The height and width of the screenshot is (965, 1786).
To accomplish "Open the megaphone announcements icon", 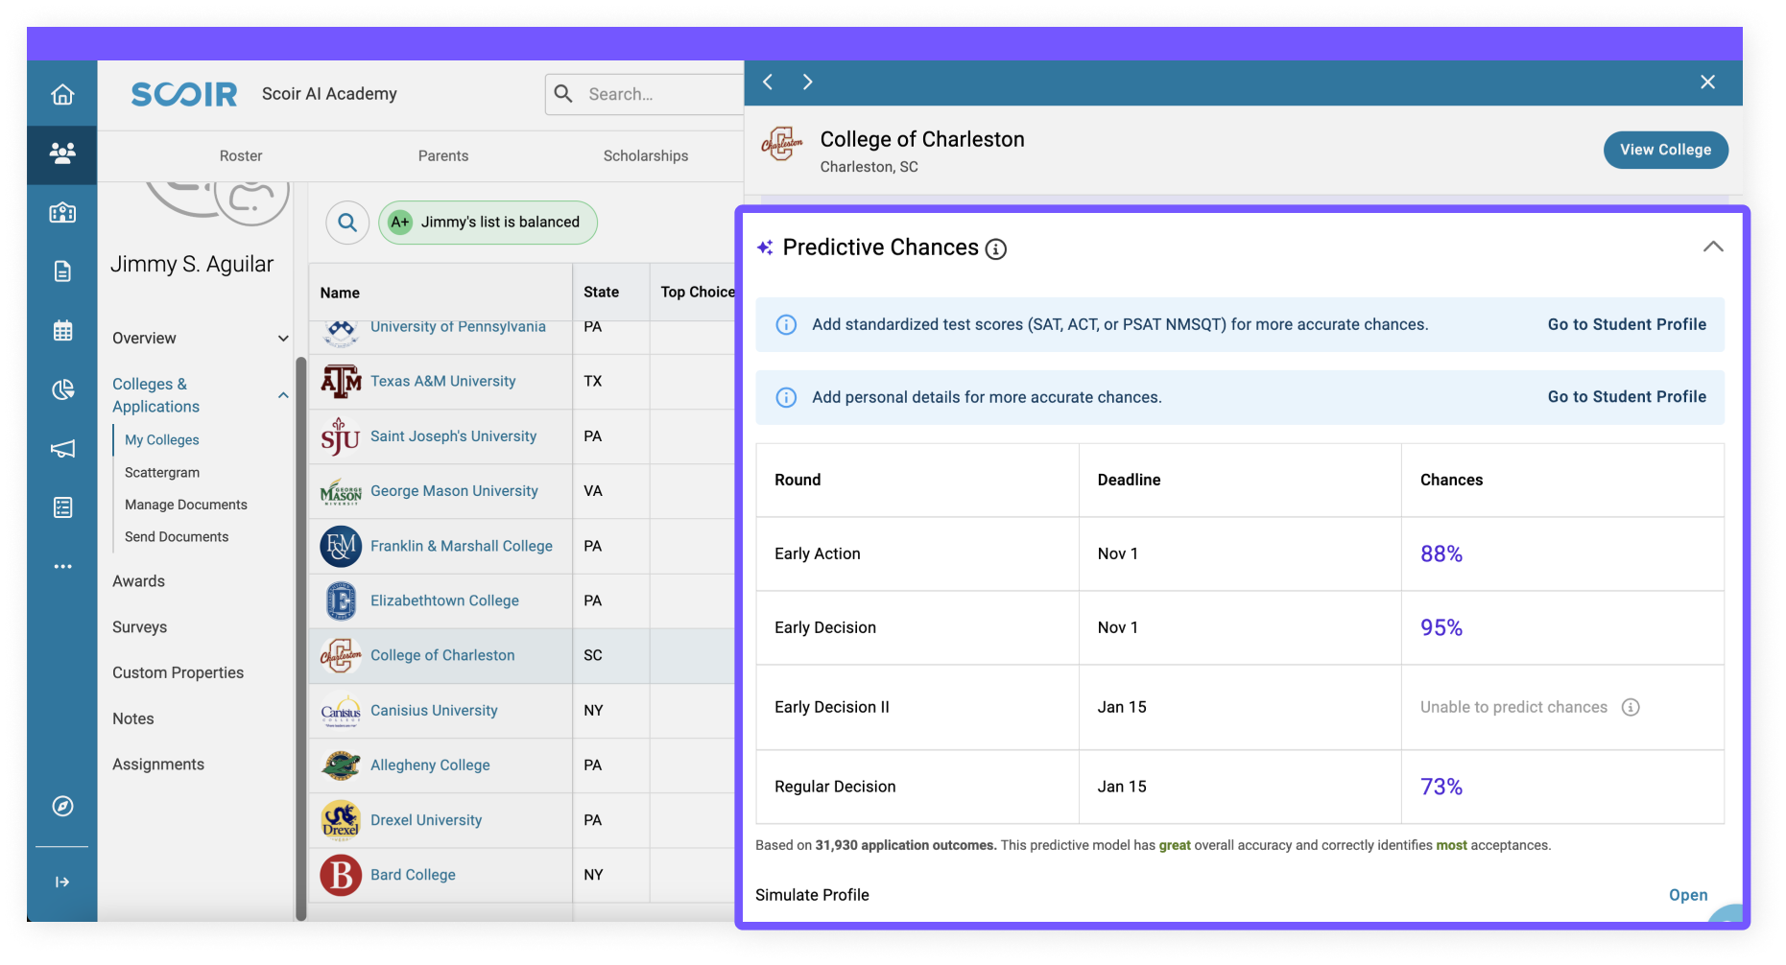I will pyautogui.click(x=62, y=449).
